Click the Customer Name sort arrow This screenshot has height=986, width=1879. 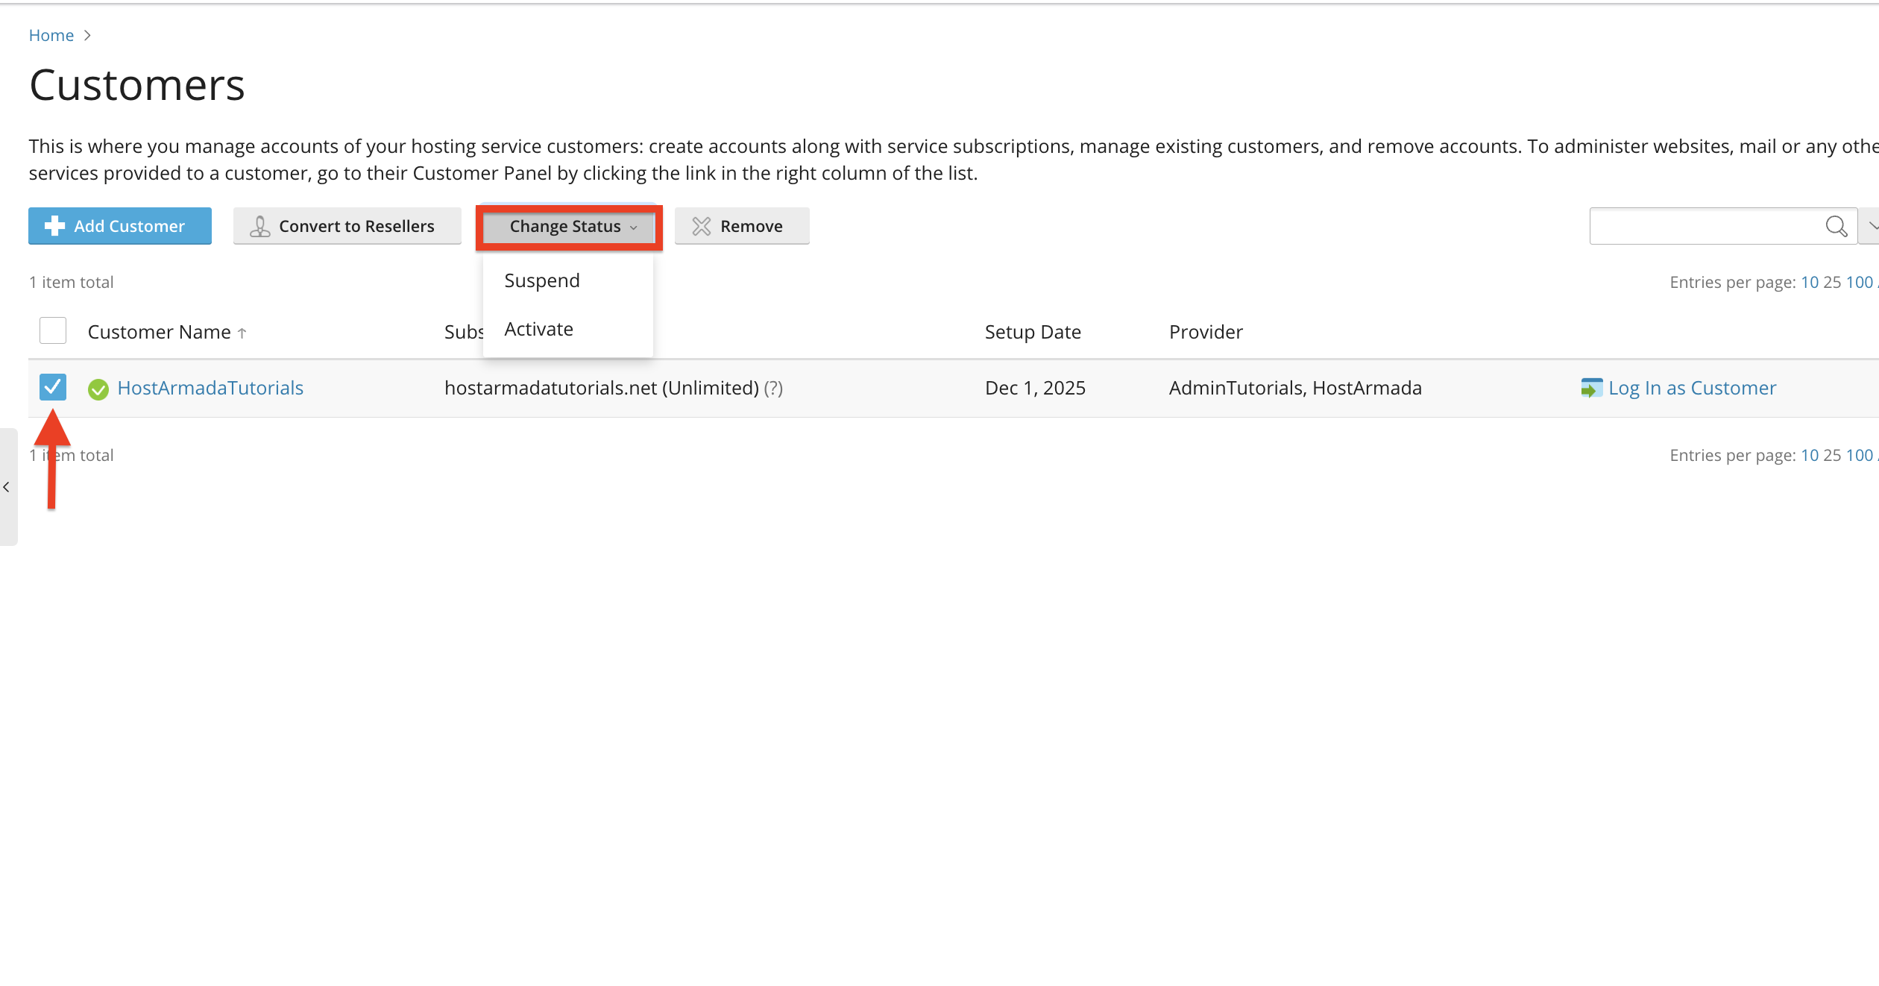[x=242, y=333]
